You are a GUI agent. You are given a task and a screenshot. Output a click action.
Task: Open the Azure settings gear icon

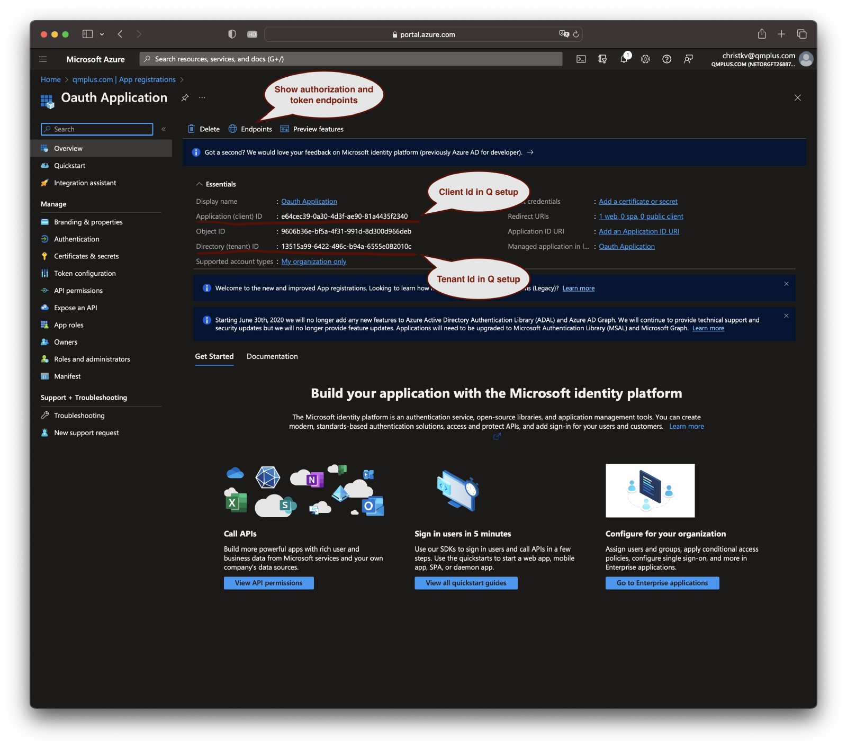pyautogui.click(x=645, y=59)
